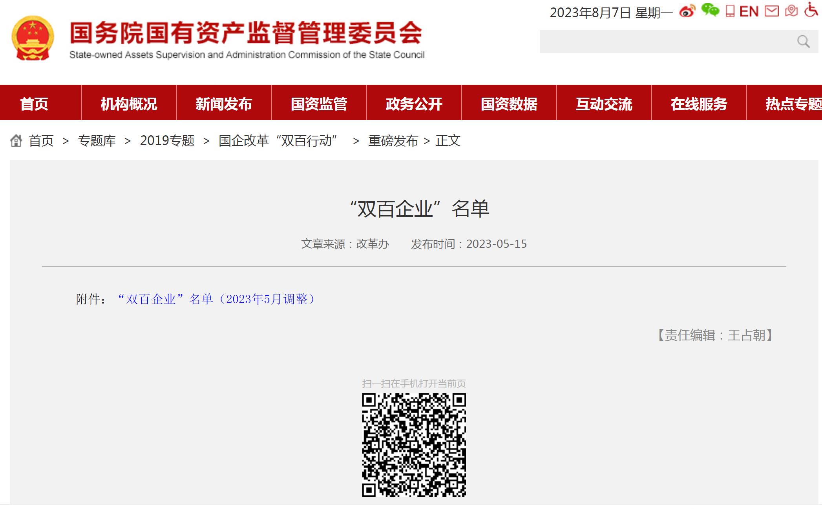Image resolution: width=822 pixels, height=509 pixels.
Task: Click the home icon in the breadcrumb
Action: (16, 140)
